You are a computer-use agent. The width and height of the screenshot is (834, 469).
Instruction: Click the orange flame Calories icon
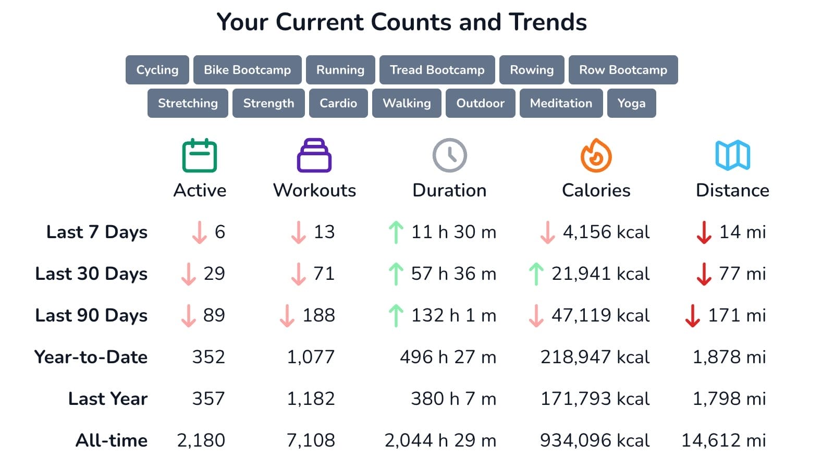596,155
